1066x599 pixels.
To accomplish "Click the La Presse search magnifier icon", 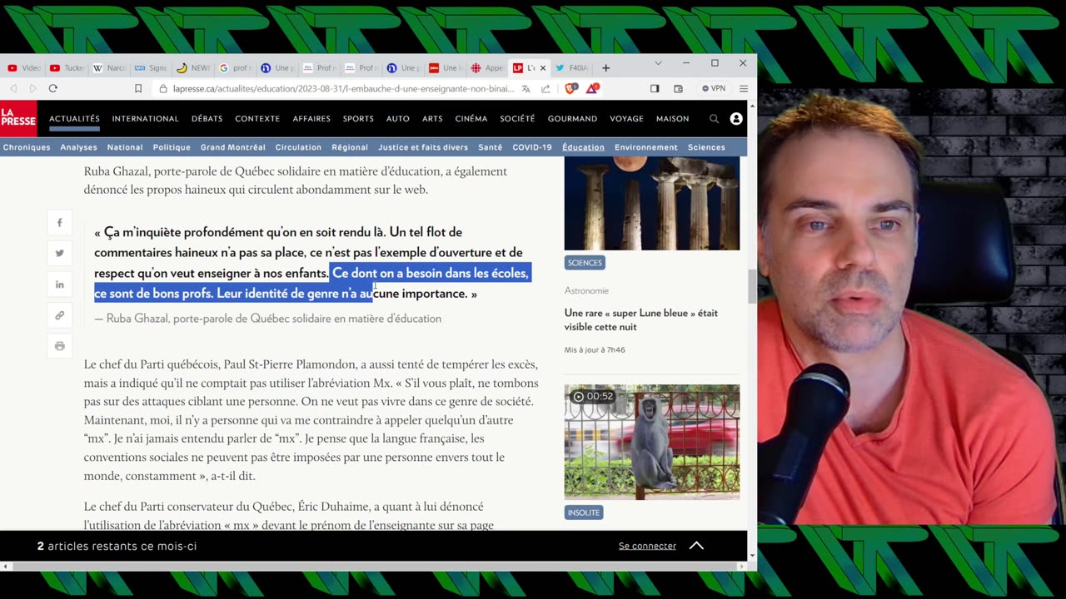I will (x=714, y=119).
